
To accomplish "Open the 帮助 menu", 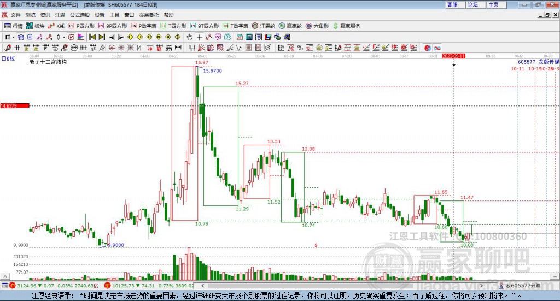I will click(x=168, y=15).
